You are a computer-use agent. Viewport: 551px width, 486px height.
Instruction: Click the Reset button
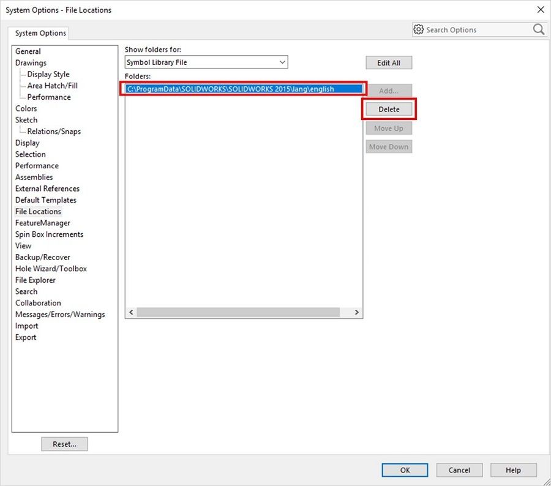[64, 444]
